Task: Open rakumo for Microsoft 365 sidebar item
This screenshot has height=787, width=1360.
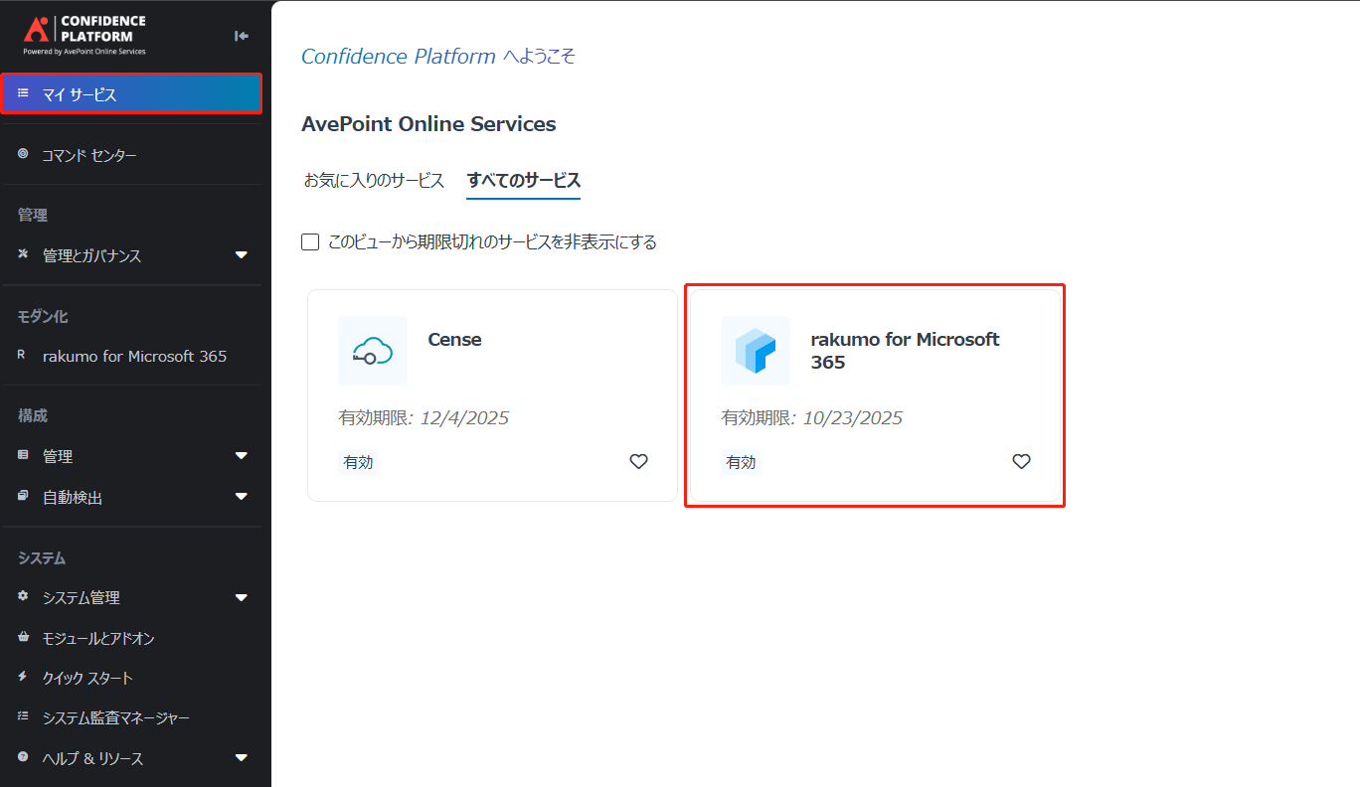Action: tap(135, 356)
